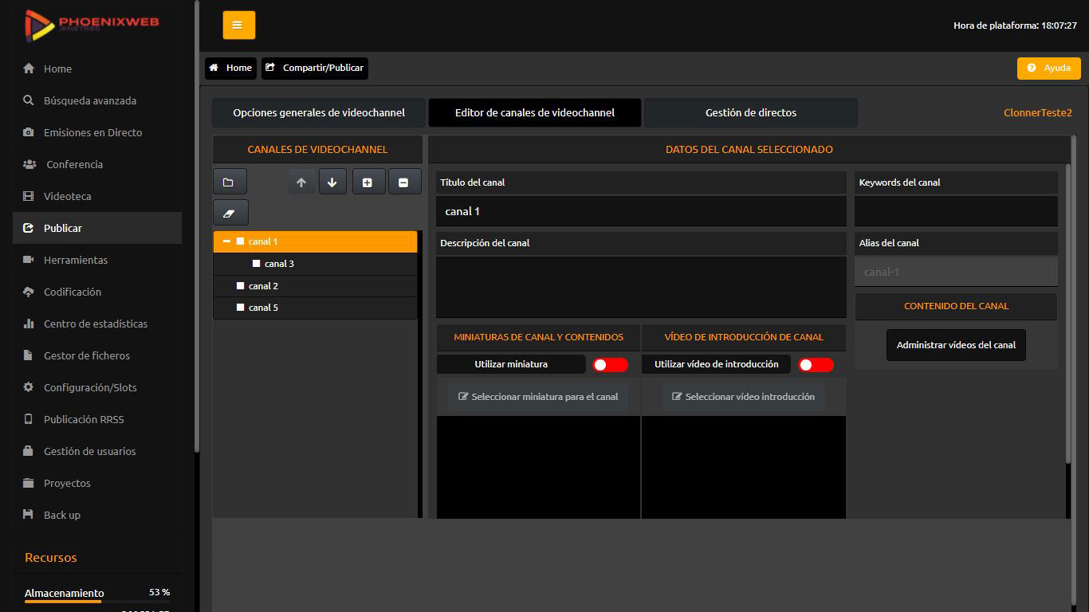The width and height of the screenshot is (1089, 612).
Task: Select canal 5 row in channel tree
Action: (315, 308)
